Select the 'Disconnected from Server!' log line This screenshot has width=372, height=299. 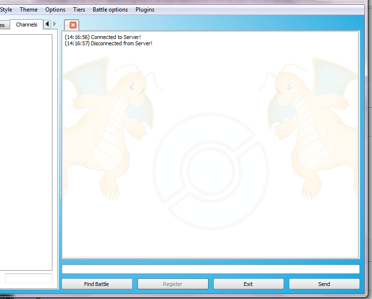click(x=109, y=43)
